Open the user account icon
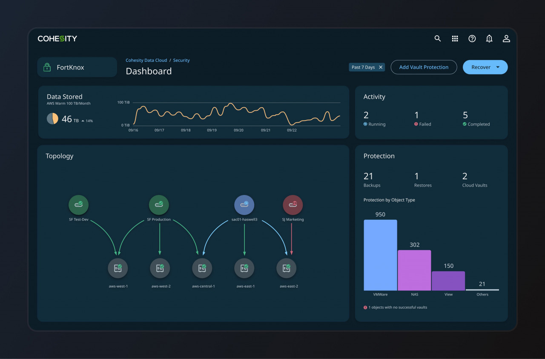Screen dimensions: 545x359 (506, 38)
